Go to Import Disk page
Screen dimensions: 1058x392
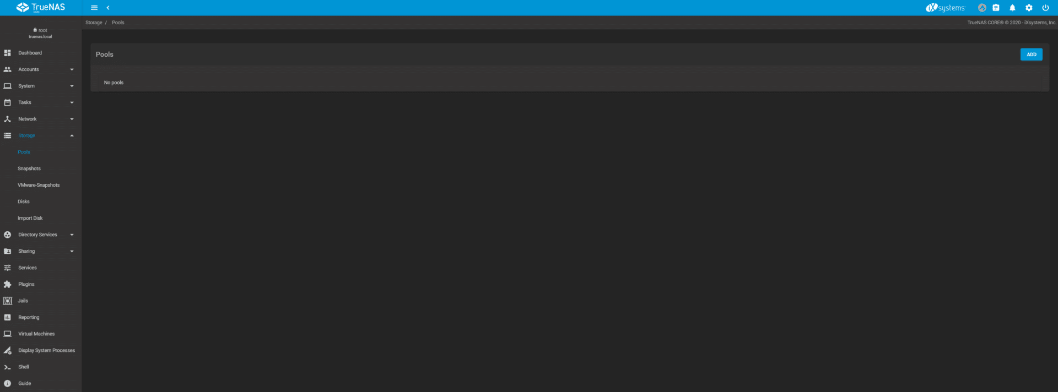pyautogui.click(x=30, y=218)
